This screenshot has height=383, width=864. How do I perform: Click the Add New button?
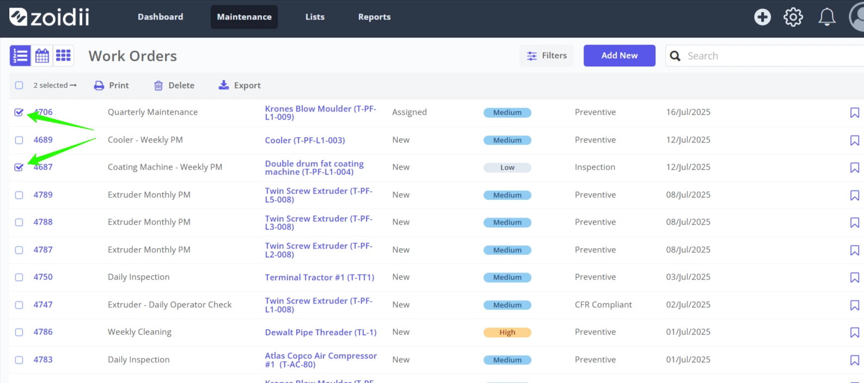pyautogui.click(x=620, y=55)
